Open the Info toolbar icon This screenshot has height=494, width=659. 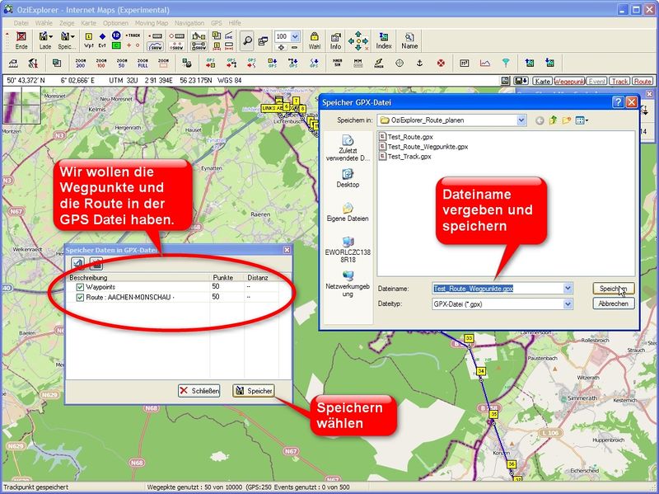click(336, 40)
